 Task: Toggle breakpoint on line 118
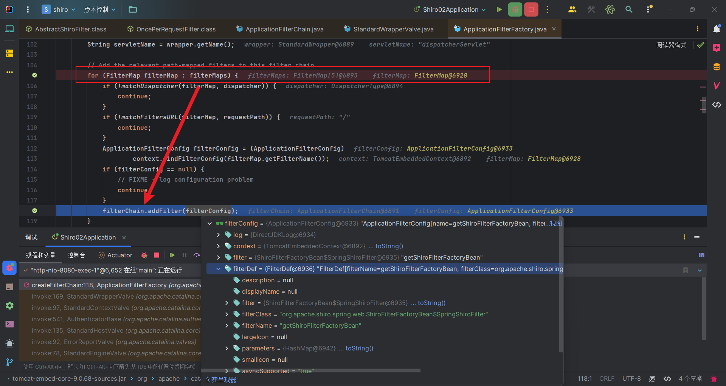pos(34,211)
